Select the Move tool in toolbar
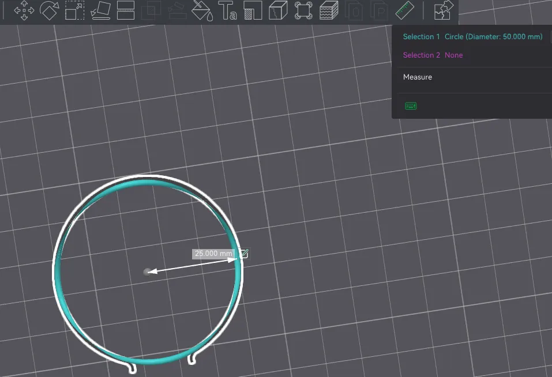The width and height of the screenshot is (552, 377). point(24,10)
